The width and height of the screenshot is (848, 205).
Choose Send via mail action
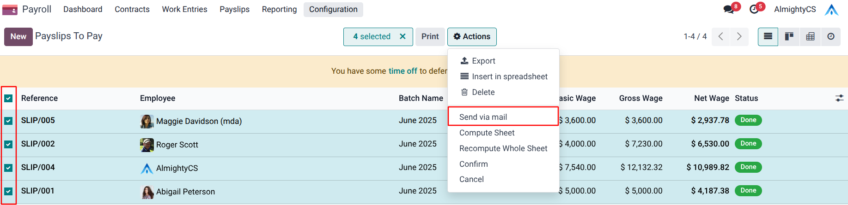(x=483, y=117)
